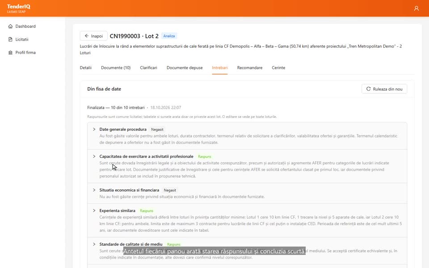Click the Negasit badge on Date generale procedura
429x268 pixels.
pos(157,130)
